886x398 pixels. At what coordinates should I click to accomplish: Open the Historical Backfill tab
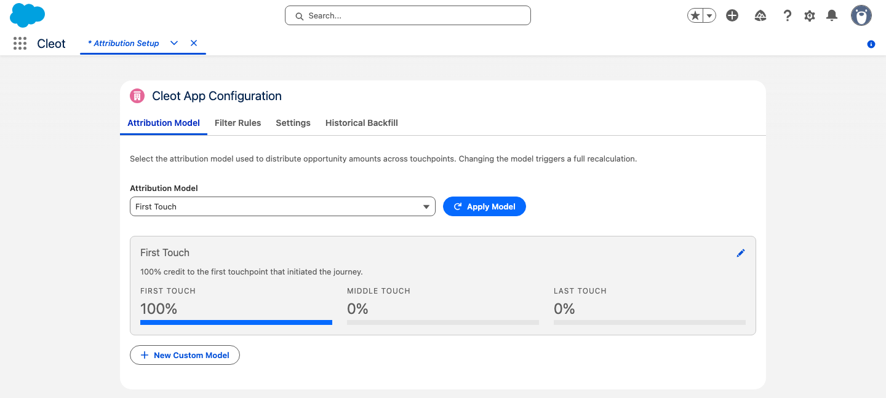[x=362, y=123]
